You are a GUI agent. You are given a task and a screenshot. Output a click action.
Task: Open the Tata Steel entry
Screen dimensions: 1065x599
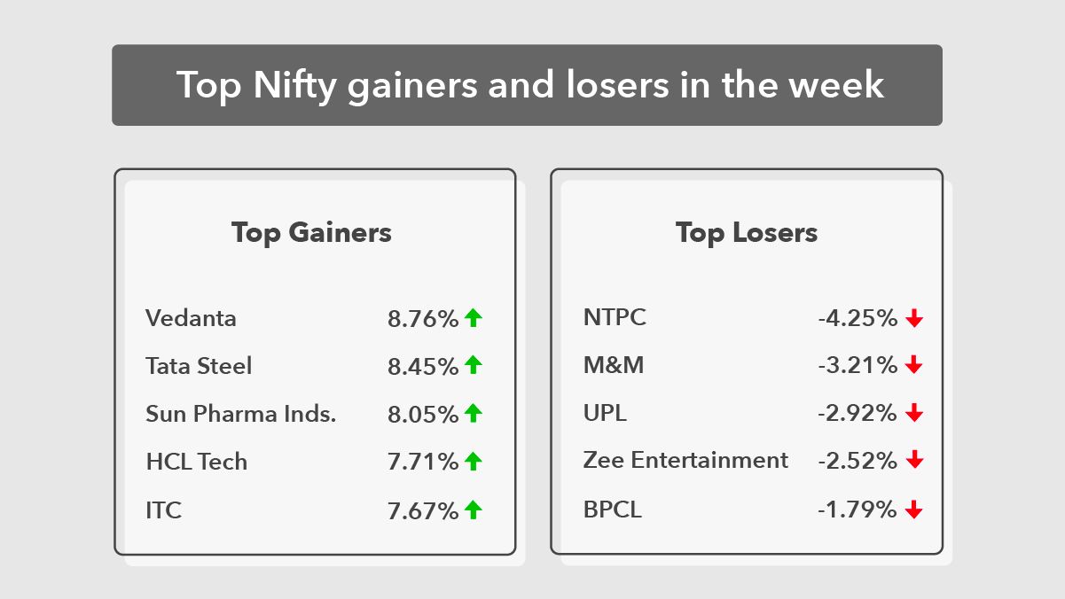(x=199, y=365)
